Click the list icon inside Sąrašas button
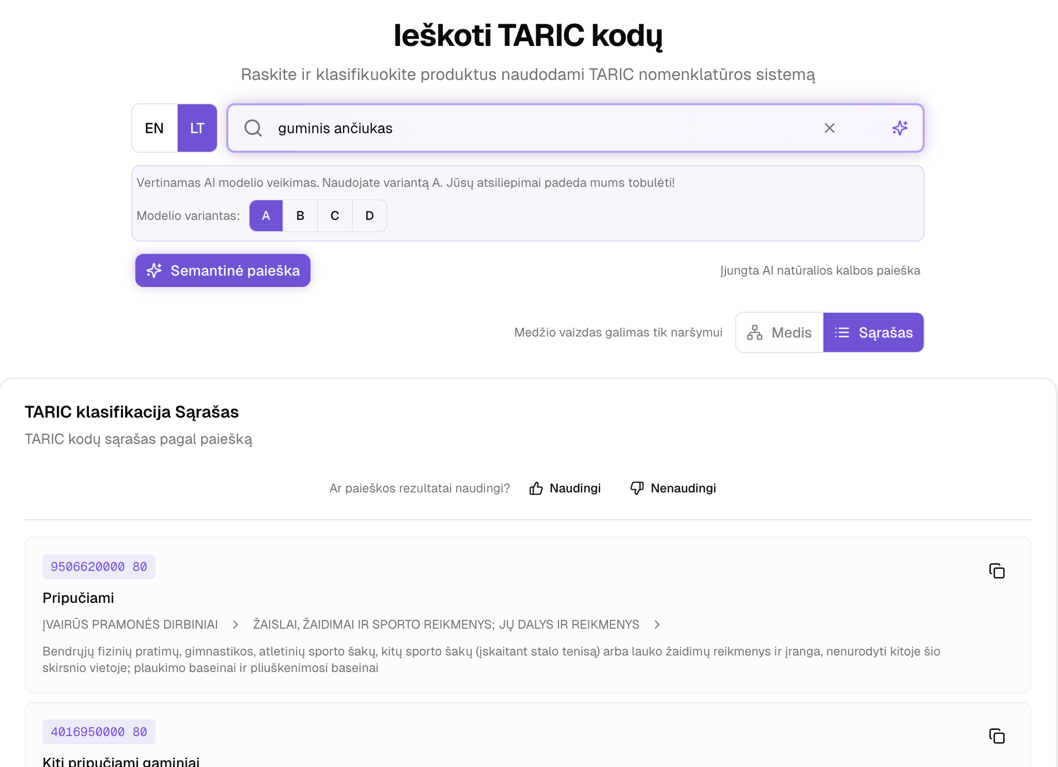The image size is (1058, 767). click(x=842, y=332)
